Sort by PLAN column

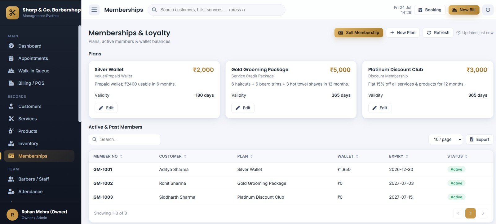(x=245, y=156)
